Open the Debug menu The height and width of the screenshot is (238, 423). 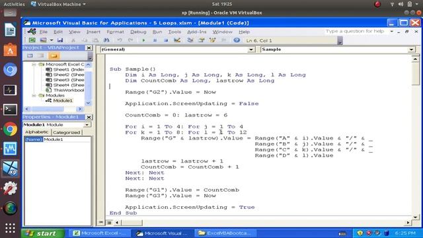coord(138,32)
